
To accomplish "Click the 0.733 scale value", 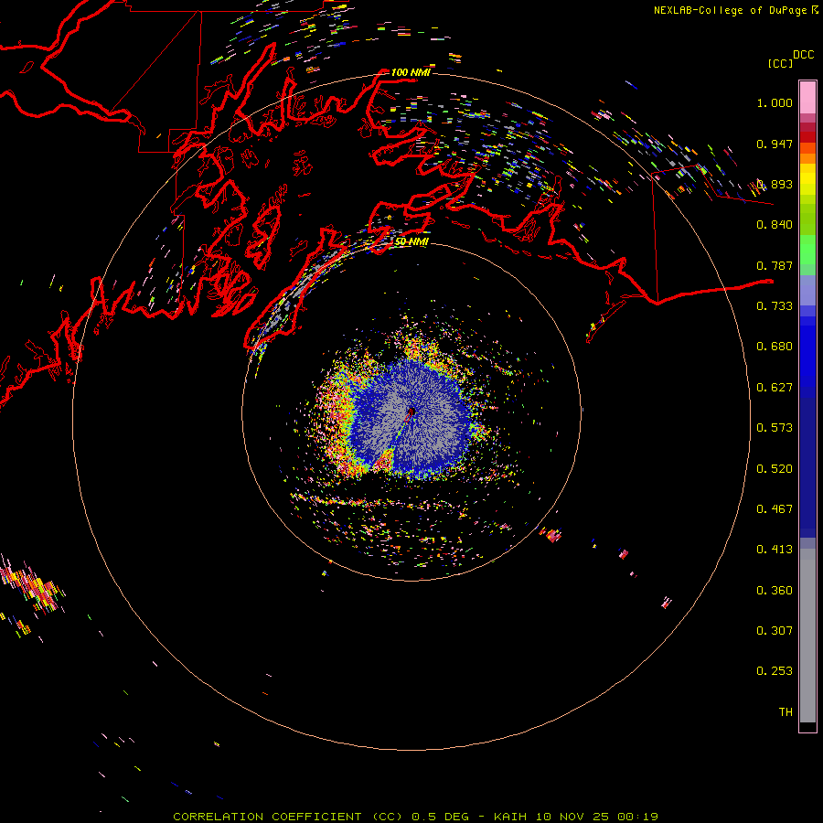I will tap(775, 306).
